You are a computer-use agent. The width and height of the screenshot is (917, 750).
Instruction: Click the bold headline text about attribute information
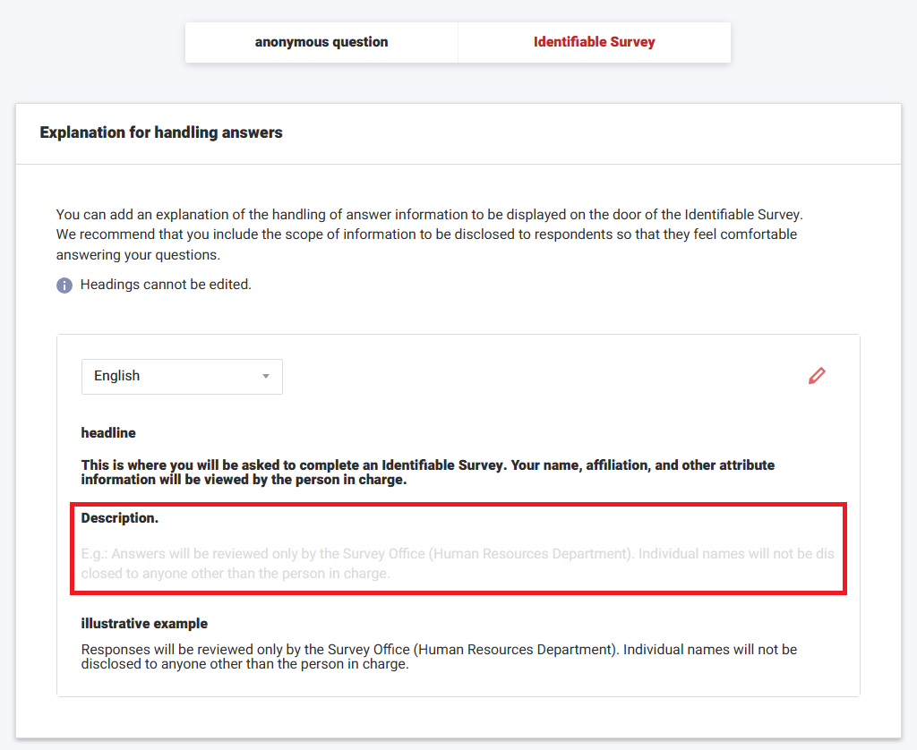[x=428, y=473]
